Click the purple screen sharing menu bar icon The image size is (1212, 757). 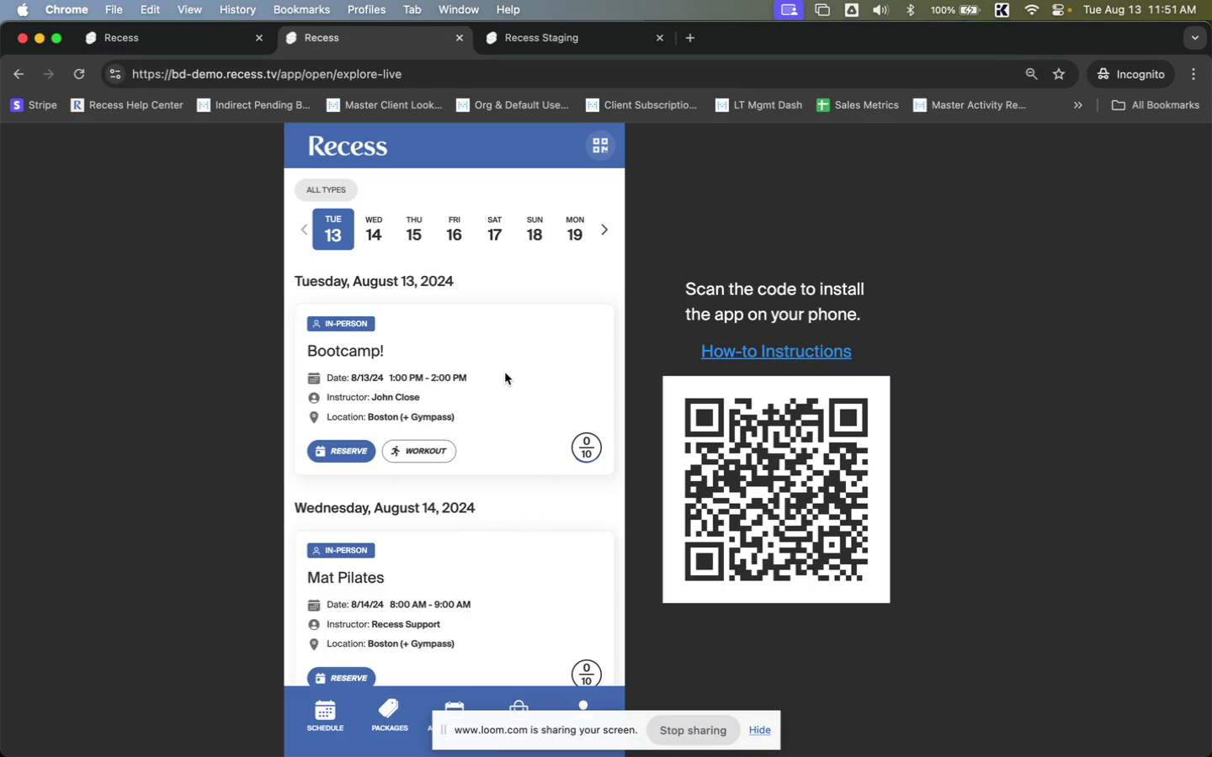pos(789,10)
